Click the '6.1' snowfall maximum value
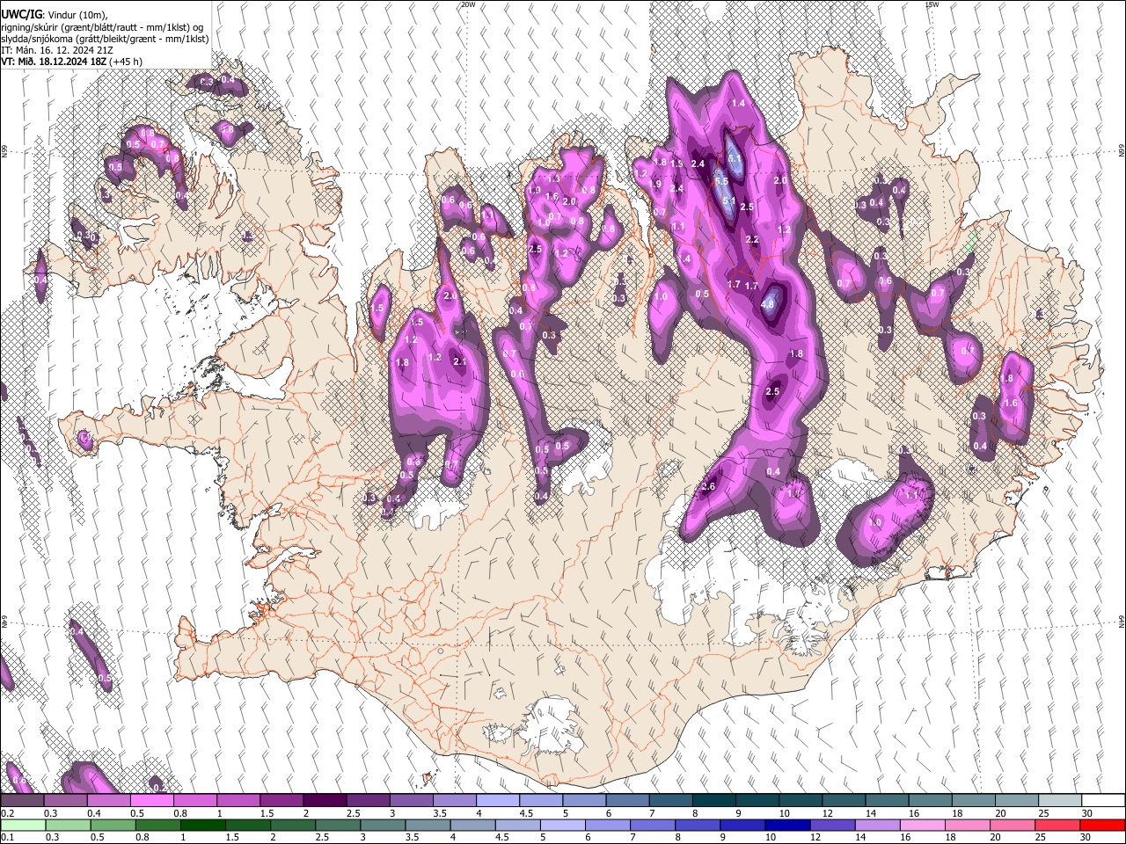The height and width of the screenshot is (844, 1126). 735,158
